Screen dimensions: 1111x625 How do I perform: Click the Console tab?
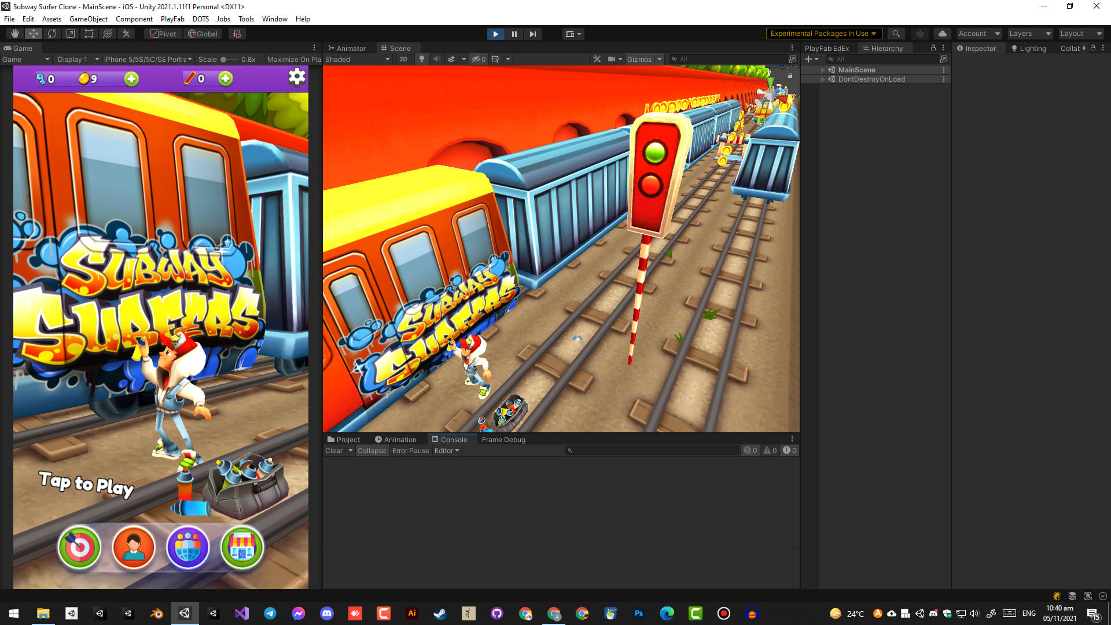click(452, 439)
